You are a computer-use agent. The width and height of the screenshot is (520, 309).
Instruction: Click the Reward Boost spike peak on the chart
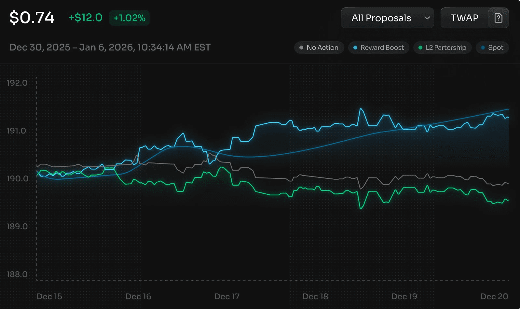click(361, 109)
